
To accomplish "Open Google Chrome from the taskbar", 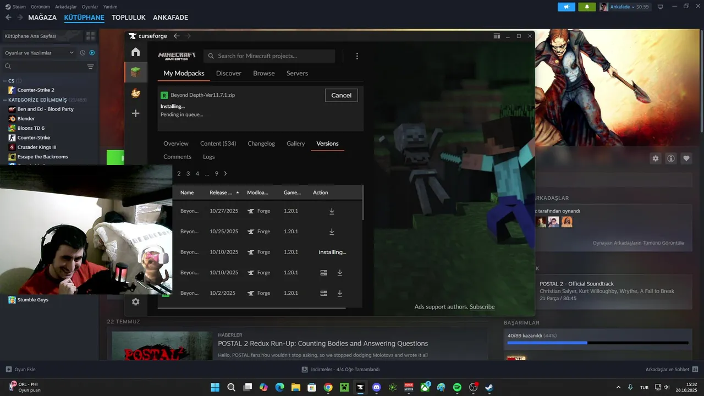I will (328, 387).
